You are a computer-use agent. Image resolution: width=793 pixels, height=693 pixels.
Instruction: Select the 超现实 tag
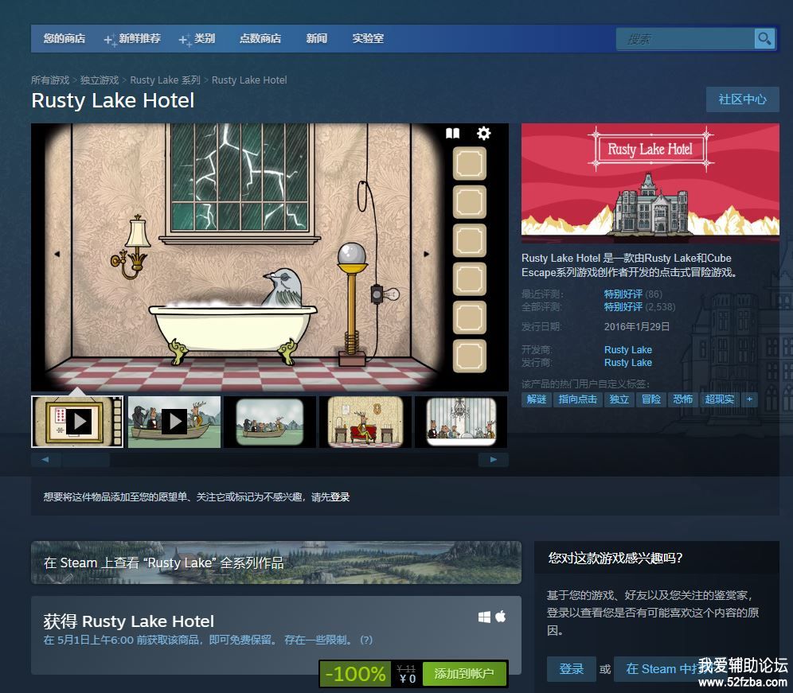719,399
